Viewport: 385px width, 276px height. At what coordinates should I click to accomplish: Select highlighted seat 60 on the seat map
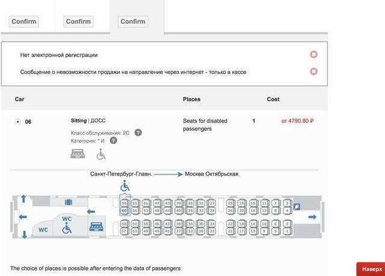(x=124, y=211)
